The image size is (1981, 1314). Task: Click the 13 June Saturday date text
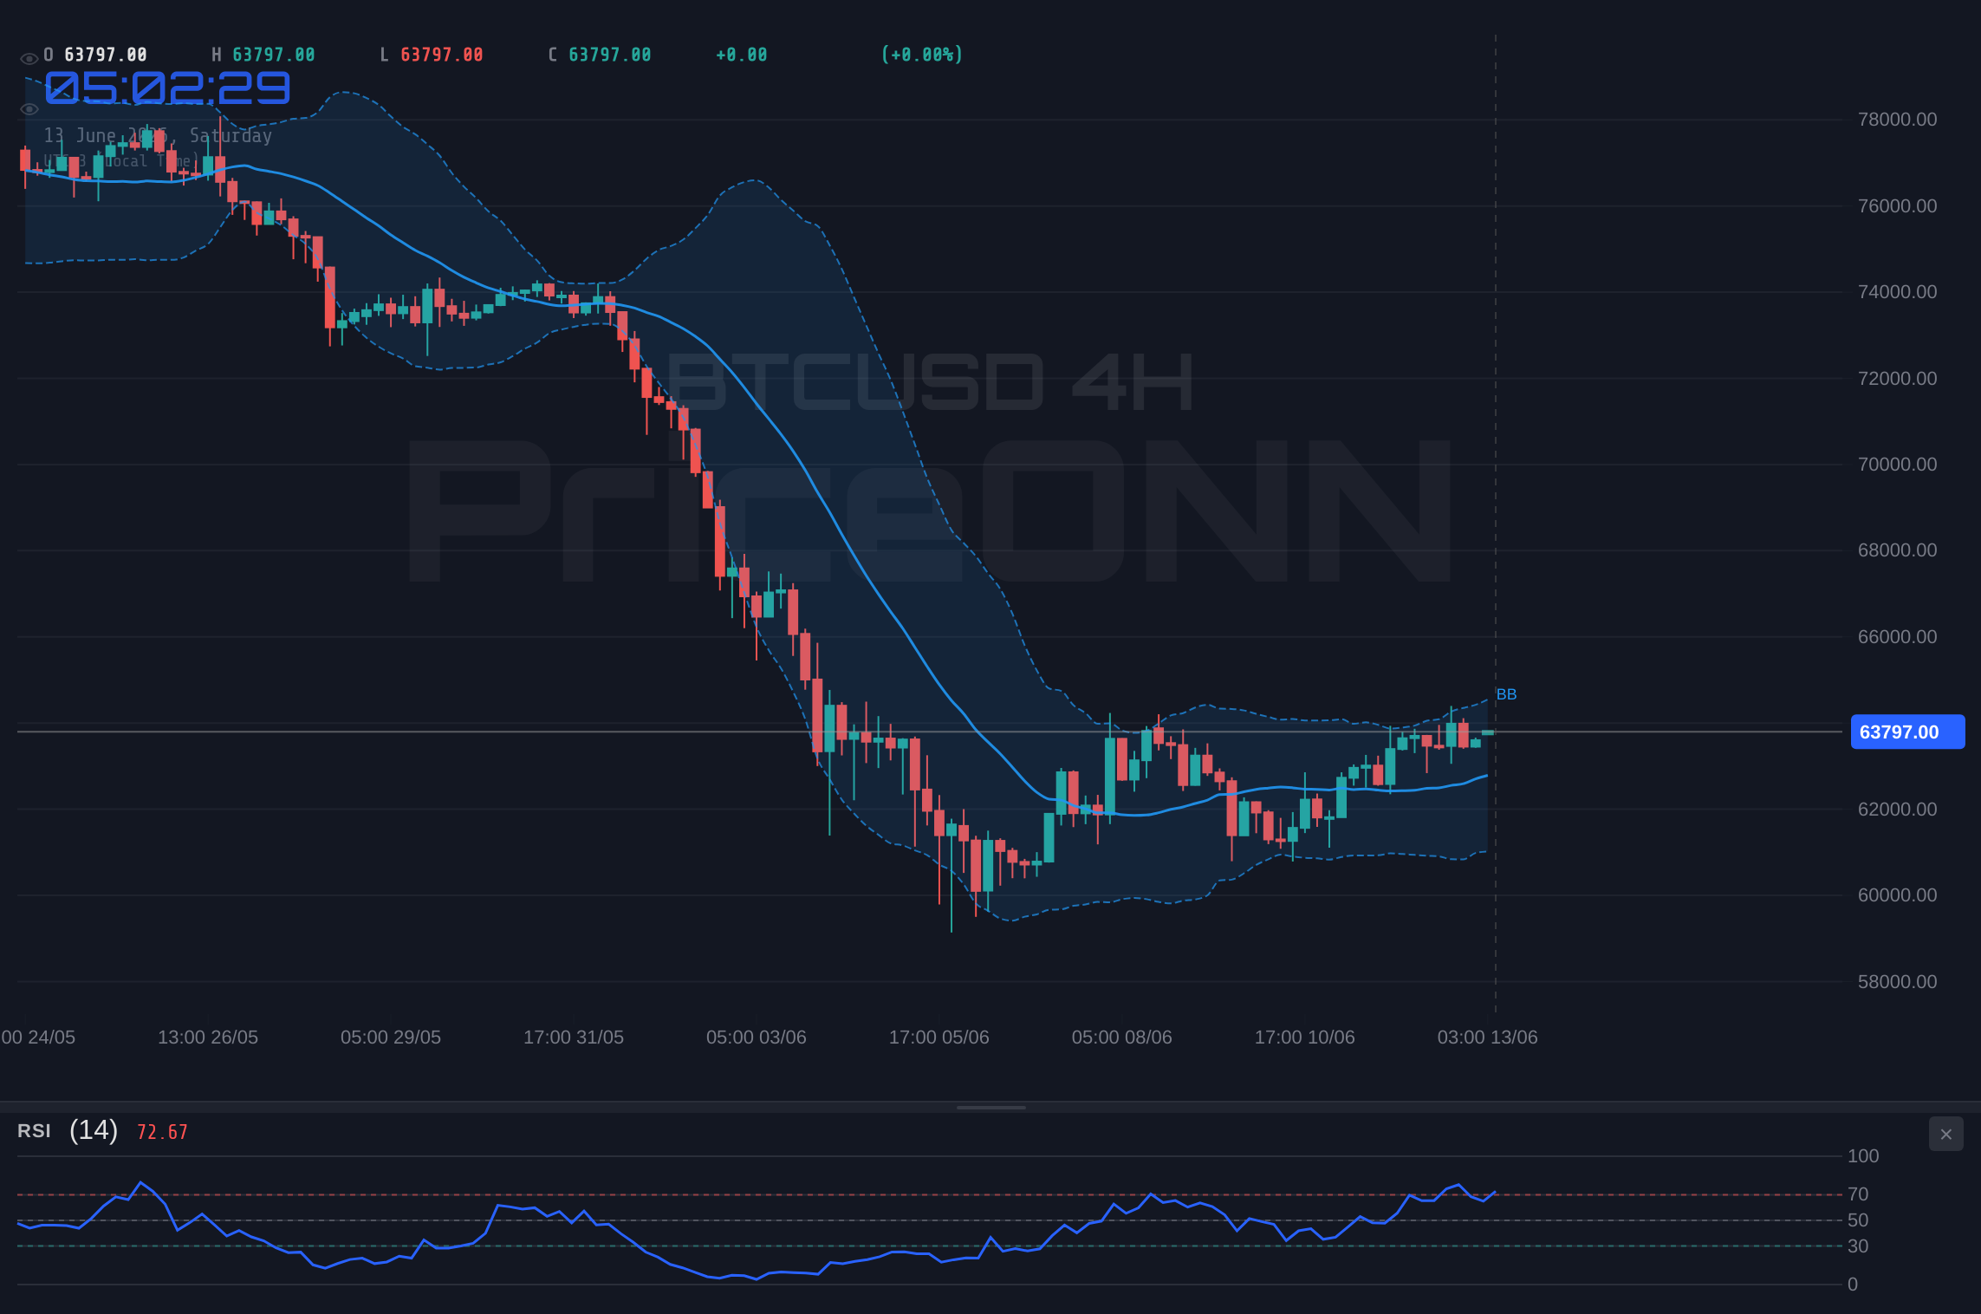tap(158, 136)
